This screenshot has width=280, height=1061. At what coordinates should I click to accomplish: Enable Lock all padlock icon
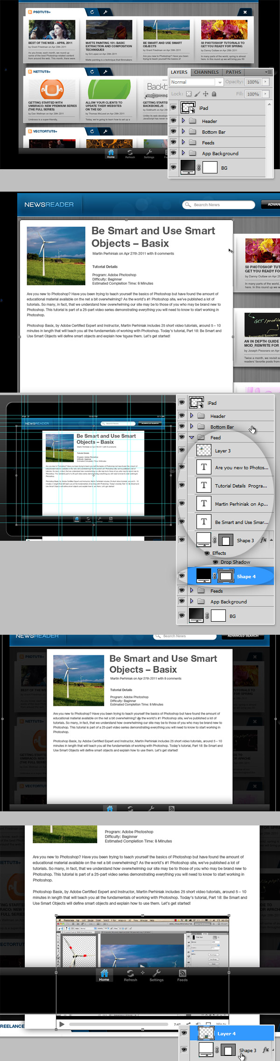(214, 94)
